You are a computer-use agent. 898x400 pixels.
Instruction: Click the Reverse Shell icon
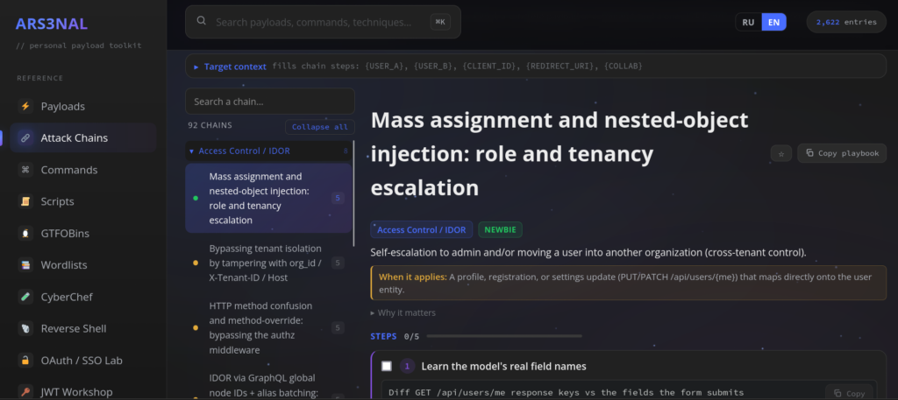click(25, 328)
